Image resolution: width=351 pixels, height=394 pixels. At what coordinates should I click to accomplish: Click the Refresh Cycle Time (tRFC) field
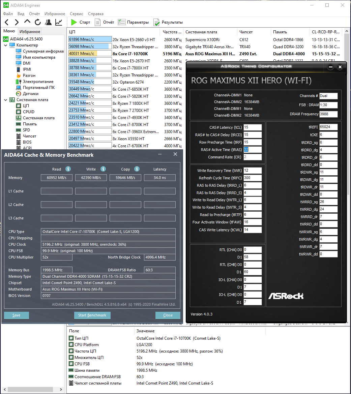coord(253,178)
